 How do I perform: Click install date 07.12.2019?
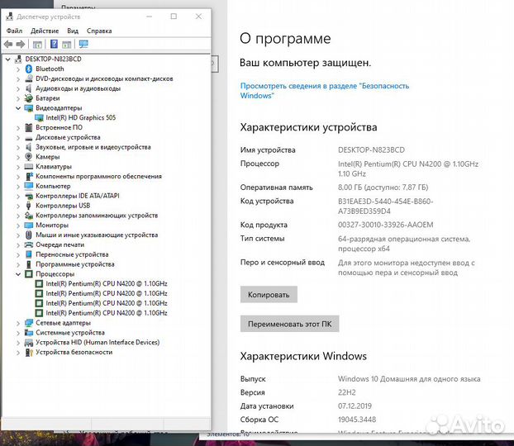point(355,406)
